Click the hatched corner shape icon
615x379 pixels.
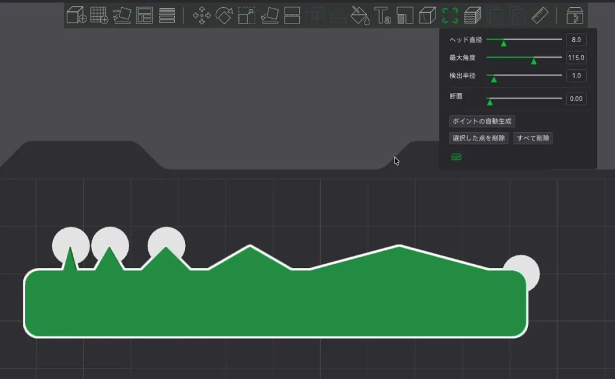click(x=405, y=16)
